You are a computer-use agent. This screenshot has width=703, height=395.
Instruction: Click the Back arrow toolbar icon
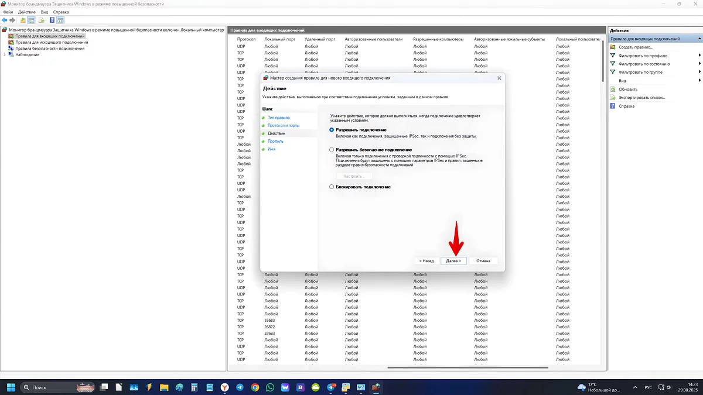tap(5, 20)
